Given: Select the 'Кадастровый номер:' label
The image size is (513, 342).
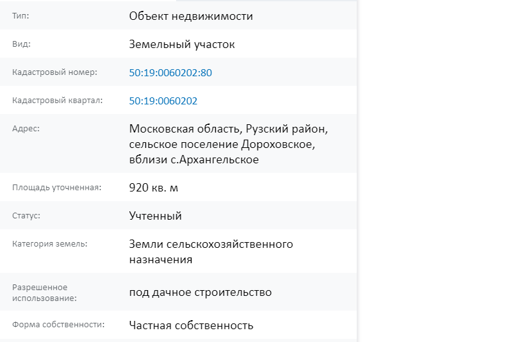Looking at the screenshot, I should point(54,72).
